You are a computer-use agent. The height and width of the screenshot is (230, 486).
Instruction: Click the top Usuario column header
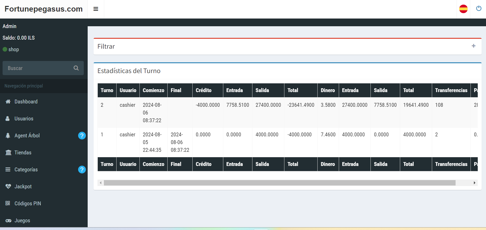[128, 90]
